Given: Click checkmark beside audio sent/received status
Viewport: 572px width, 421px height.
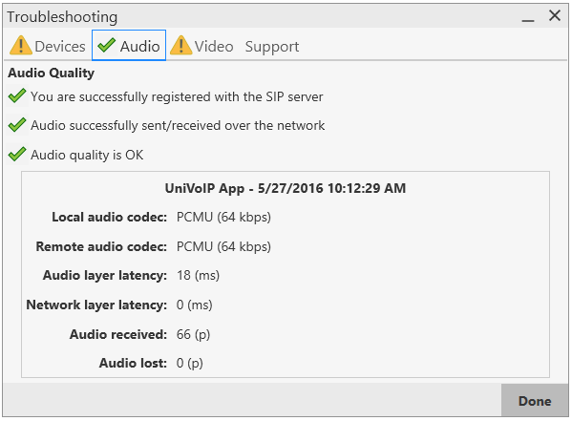Looking at the screenshot, I should click(x=17, y=125).
